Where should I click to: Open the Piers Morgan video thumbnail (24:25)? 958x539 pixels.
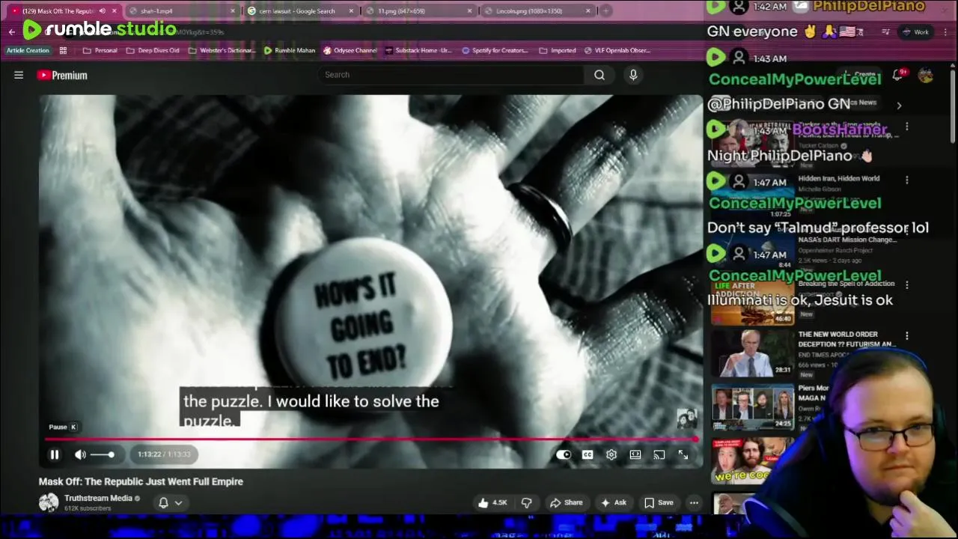click(x=752, y=407)
